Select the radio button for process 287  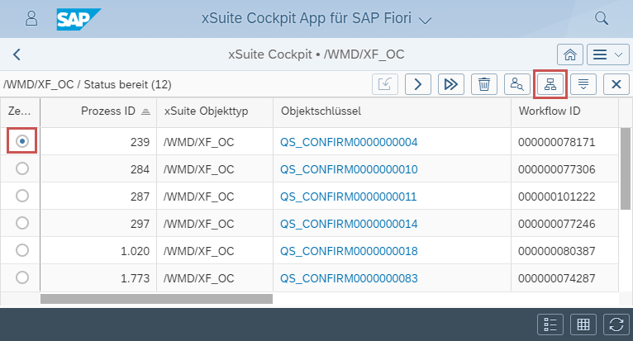22,196
